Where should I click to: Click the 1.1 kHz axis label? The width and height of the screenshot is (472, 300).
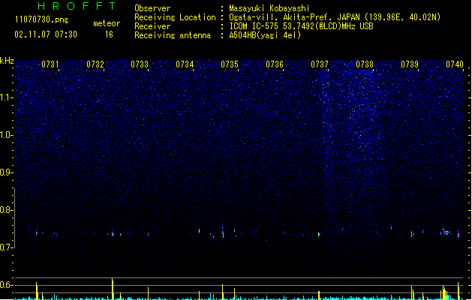[x=7, y=97]
